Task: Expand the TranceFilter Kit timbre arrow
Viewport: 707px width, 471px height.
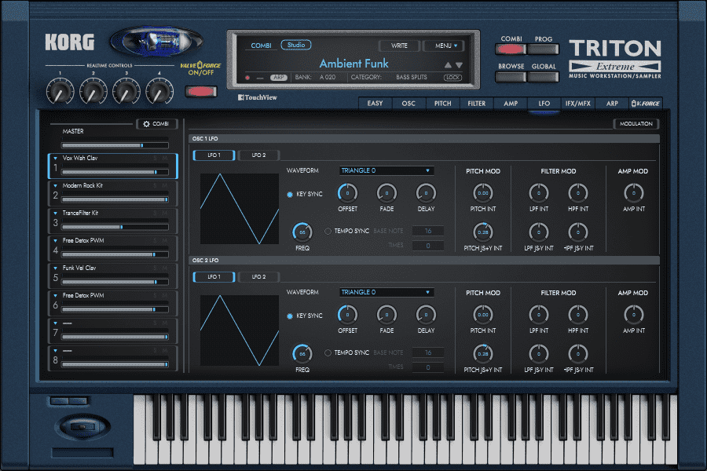Action: point(56,214)
